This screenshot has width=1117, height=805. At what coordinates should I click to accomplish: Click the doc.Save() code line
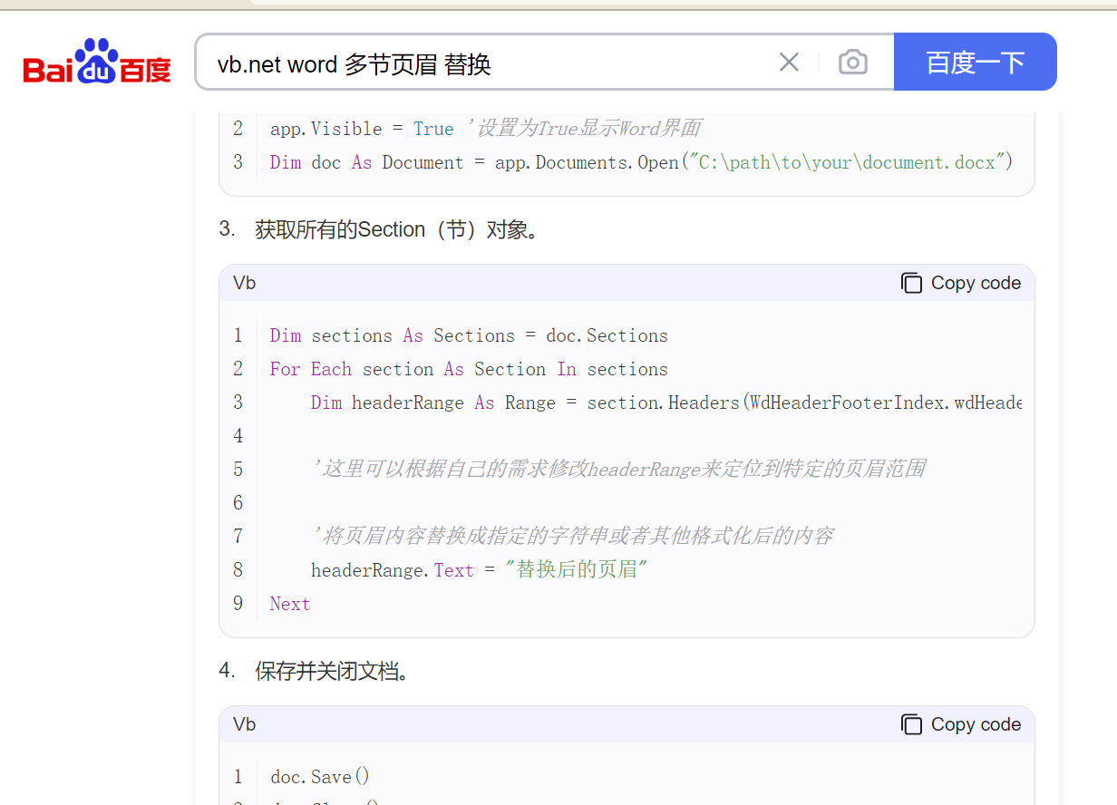(x=320, y=776)
